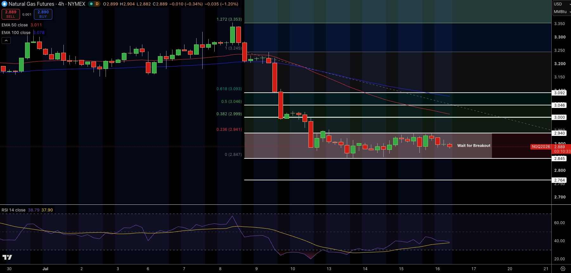Click the Jul label on time axis

45,269
